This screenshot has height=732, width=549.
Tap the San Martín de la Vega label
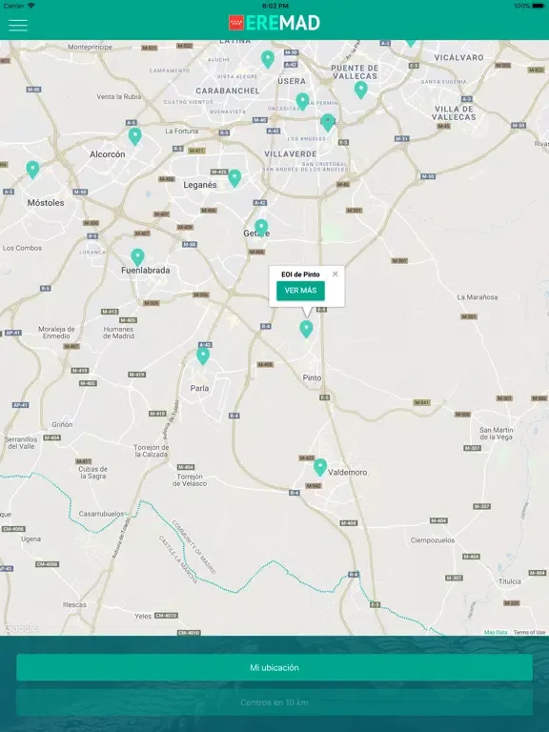(497, 434)
